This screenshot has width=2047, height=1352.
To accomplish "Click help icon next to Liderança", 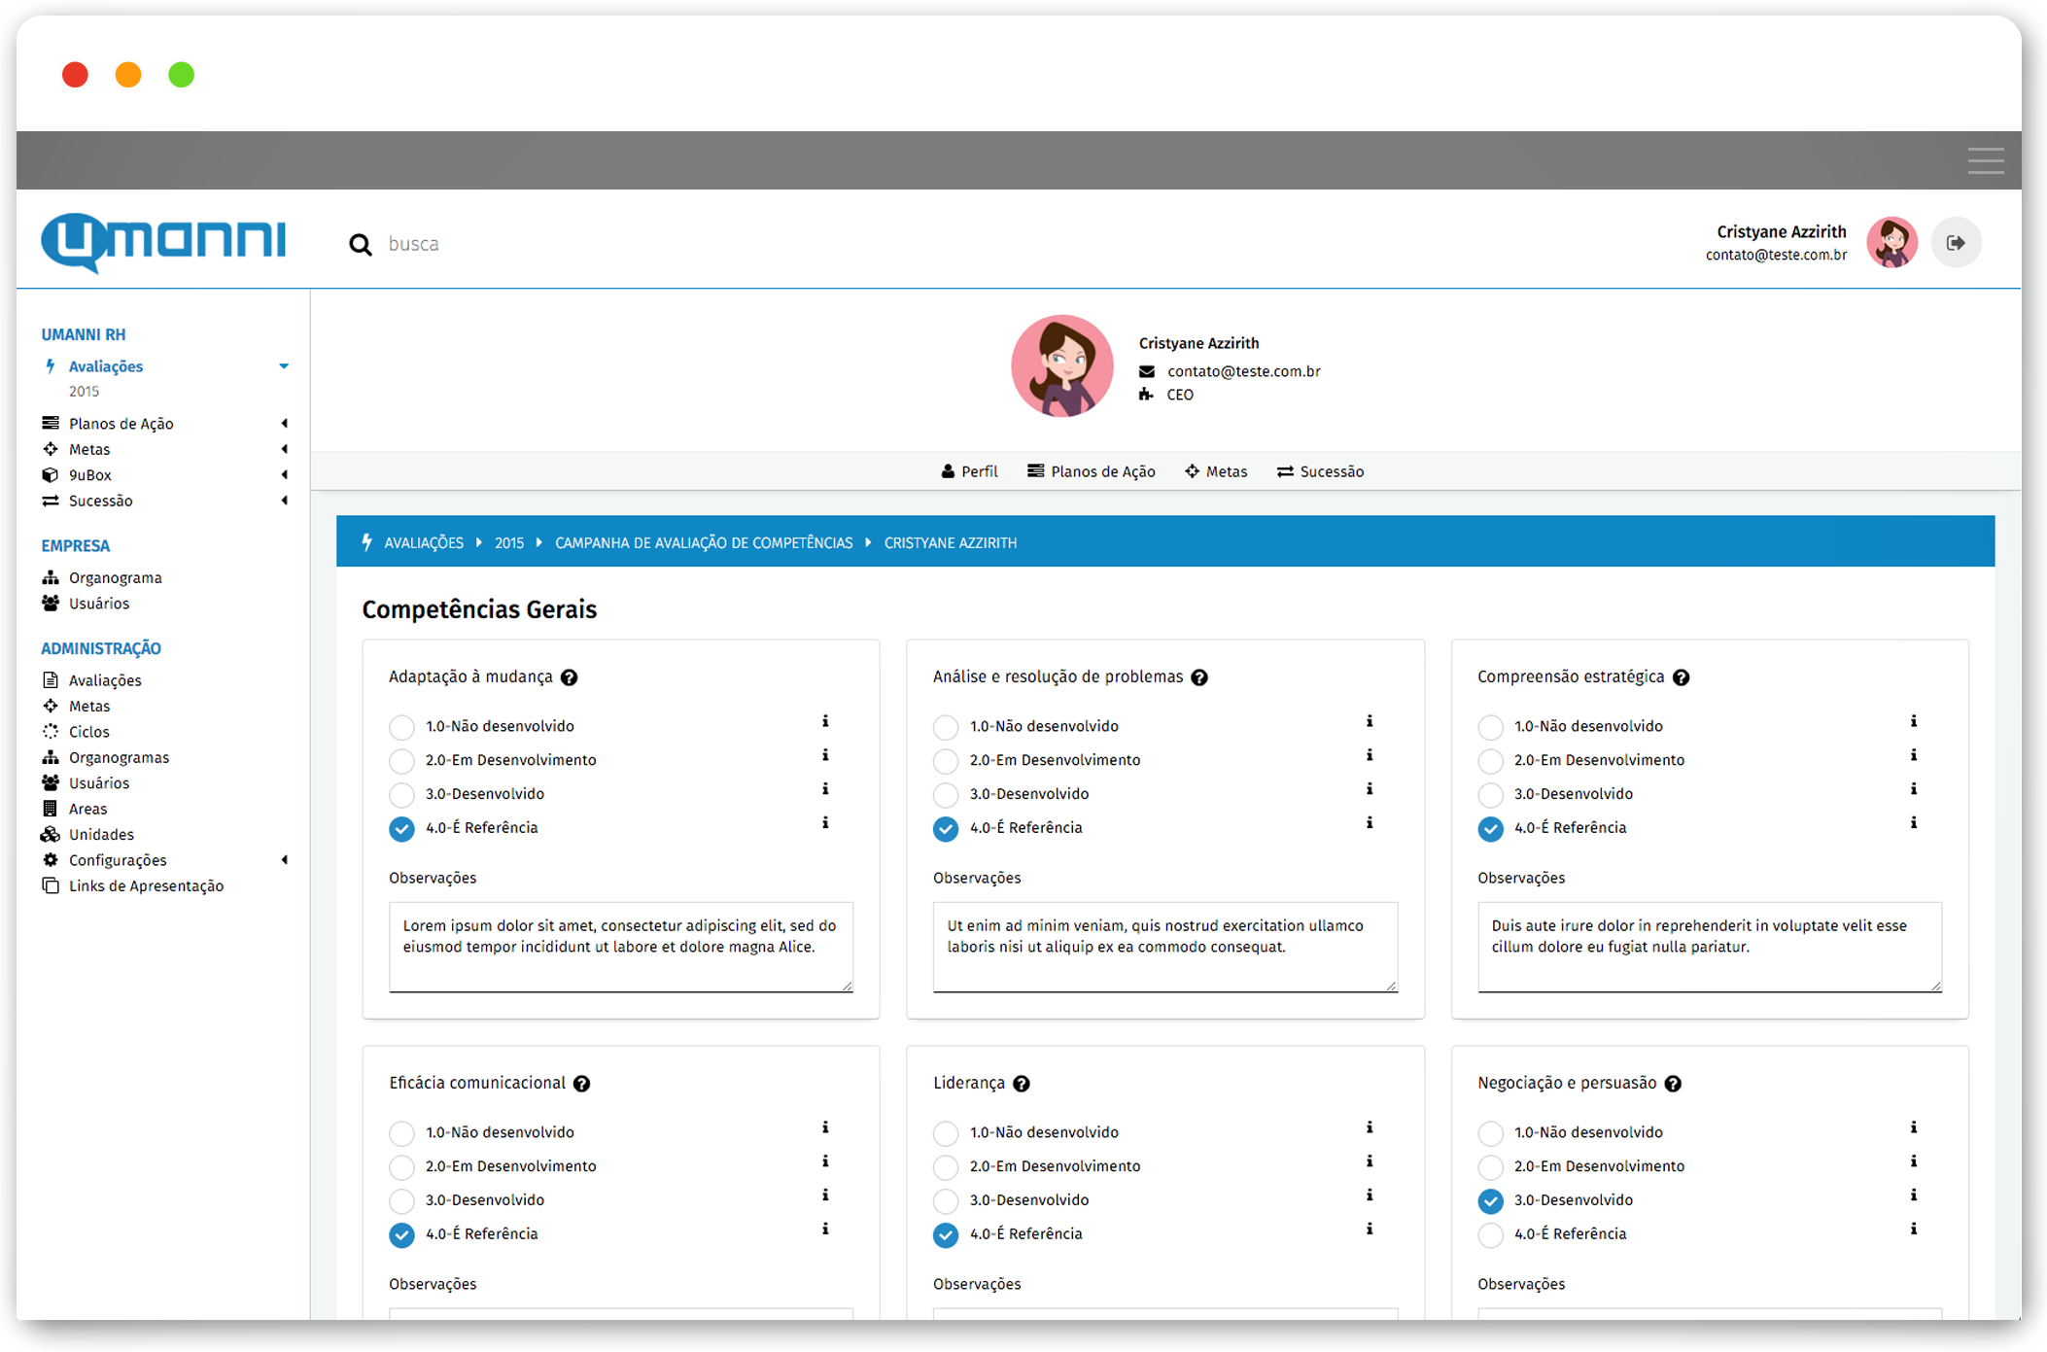I will tap(1022, 1084).
